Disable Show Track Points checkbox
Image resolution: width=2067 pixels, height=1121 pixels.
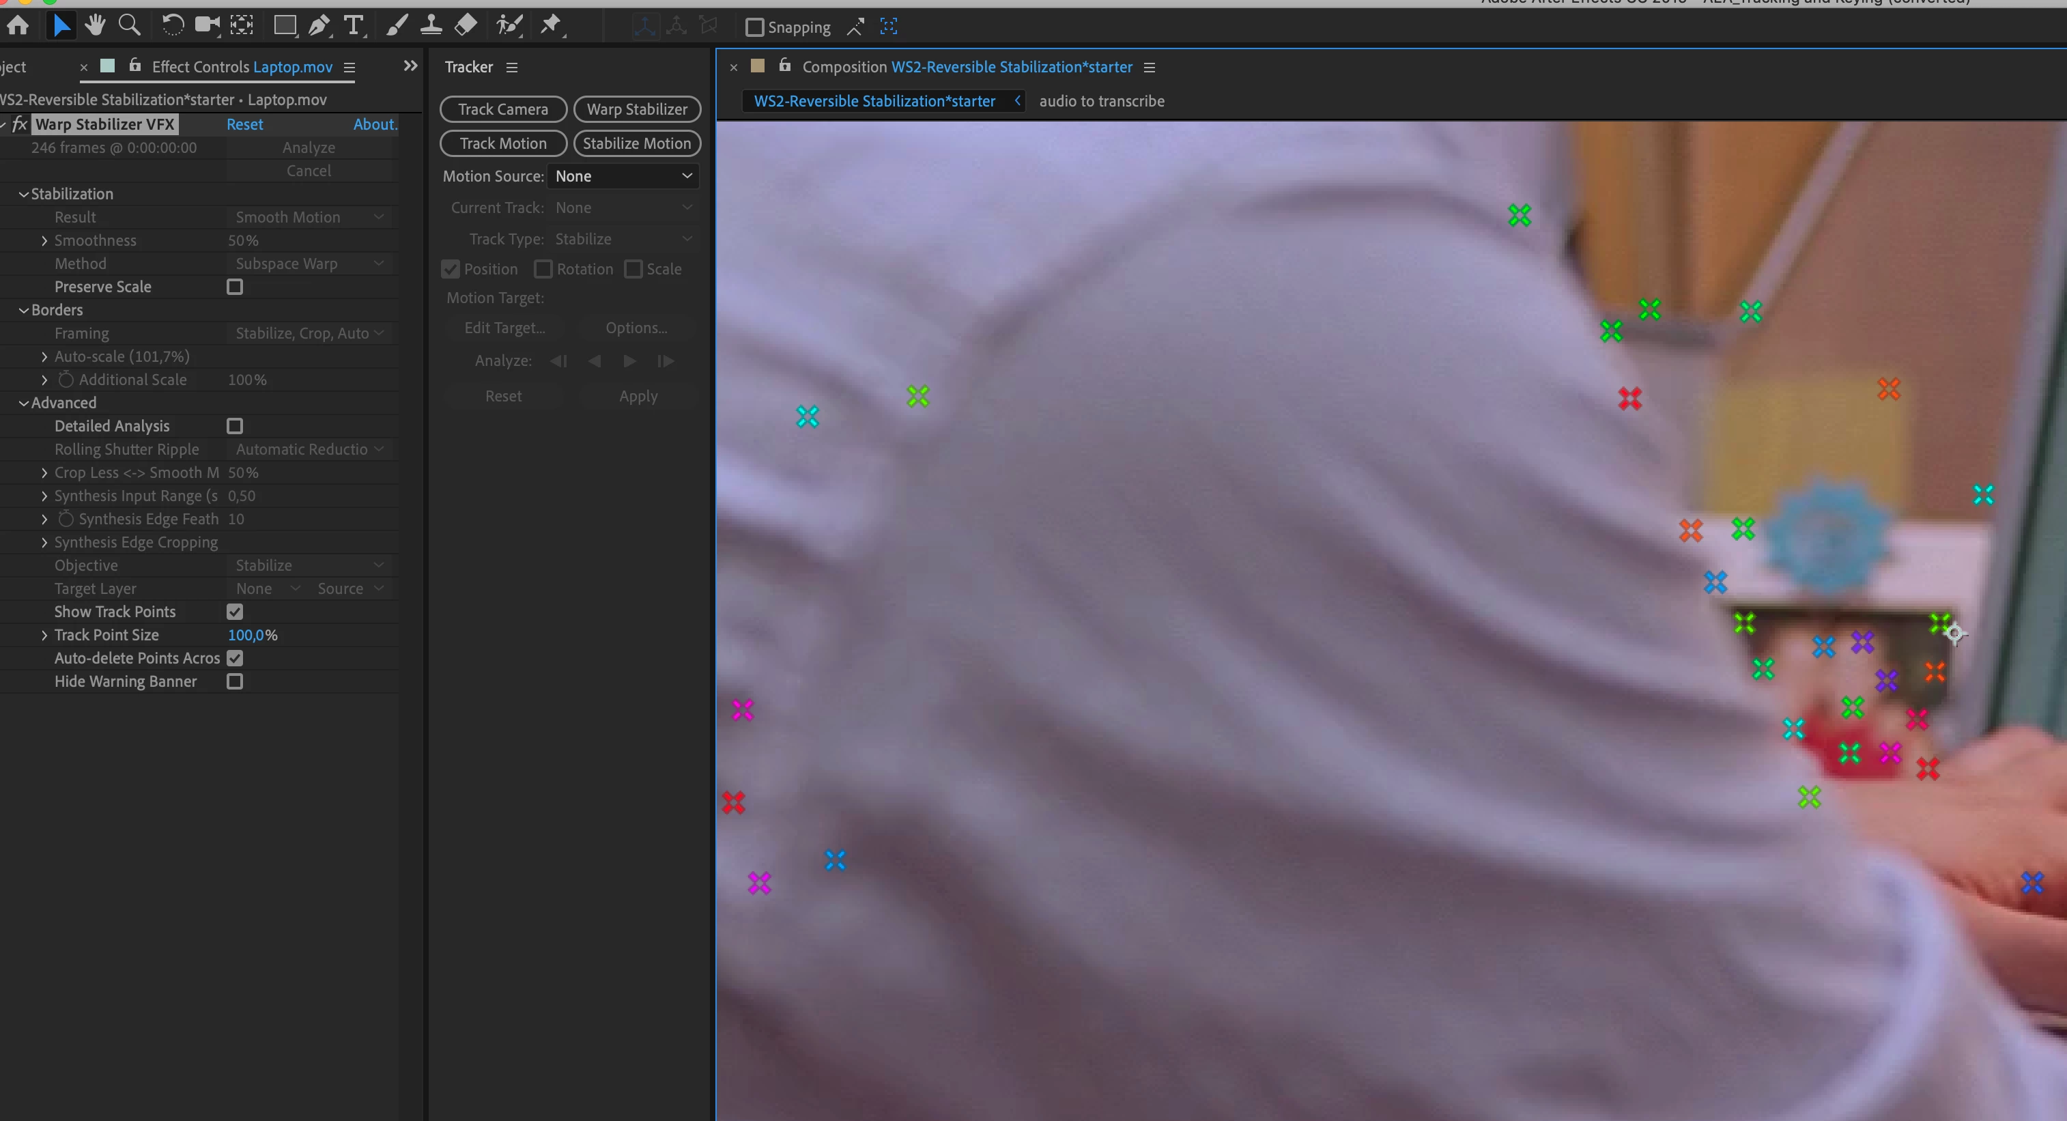pos(234,612)
